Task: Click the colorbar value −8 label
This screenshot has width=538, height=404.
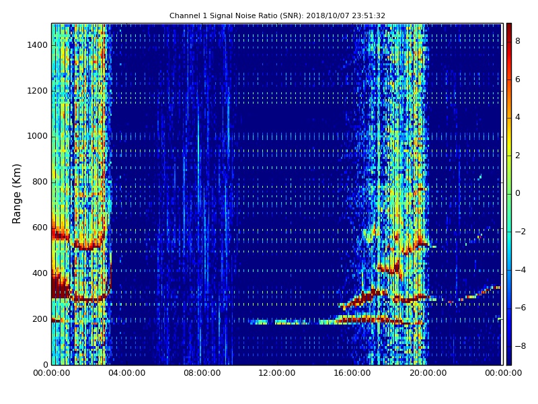Action: [521, 346]
